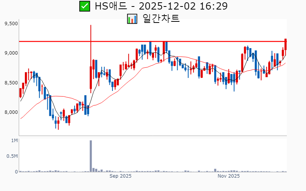The image size is (306, 191).
Task: Click the tallest volume bar in the volume panel
Action: 91,157
